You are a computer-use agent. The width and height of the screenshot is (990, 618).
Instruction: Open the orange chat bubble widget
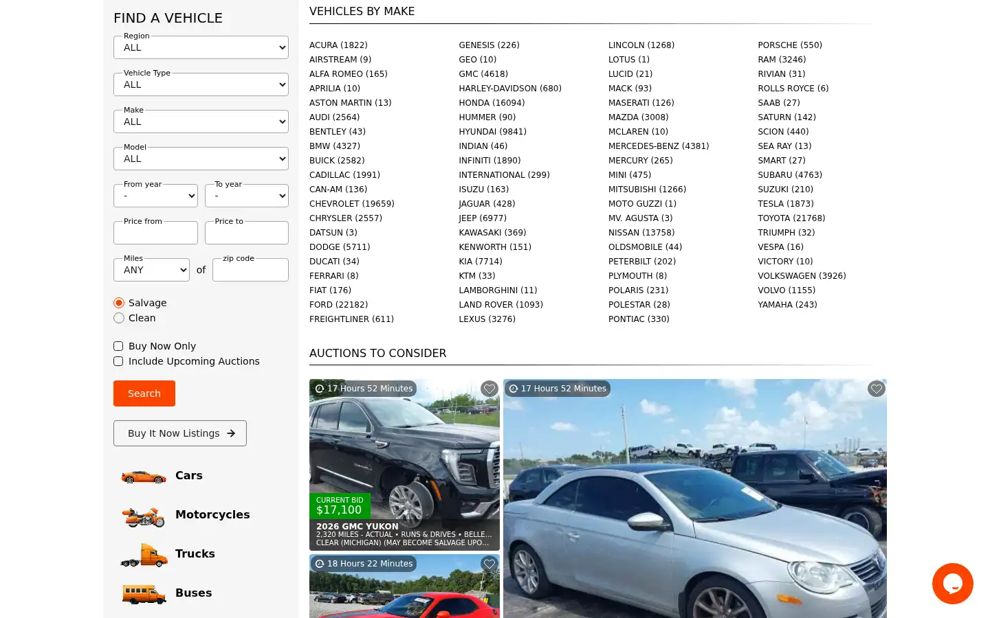coord(953,584)
